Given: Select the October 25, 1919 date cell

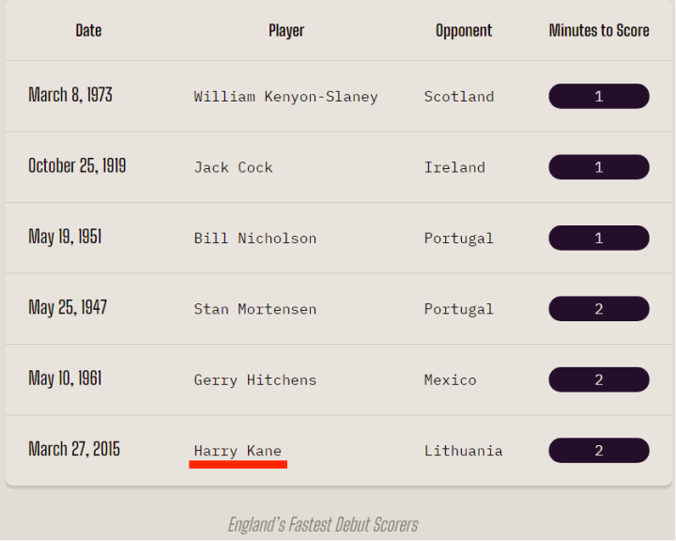Looking at the screenshot, I should click(77, 166).
